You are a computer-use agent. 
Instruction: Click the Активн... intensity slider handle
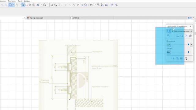189,52
